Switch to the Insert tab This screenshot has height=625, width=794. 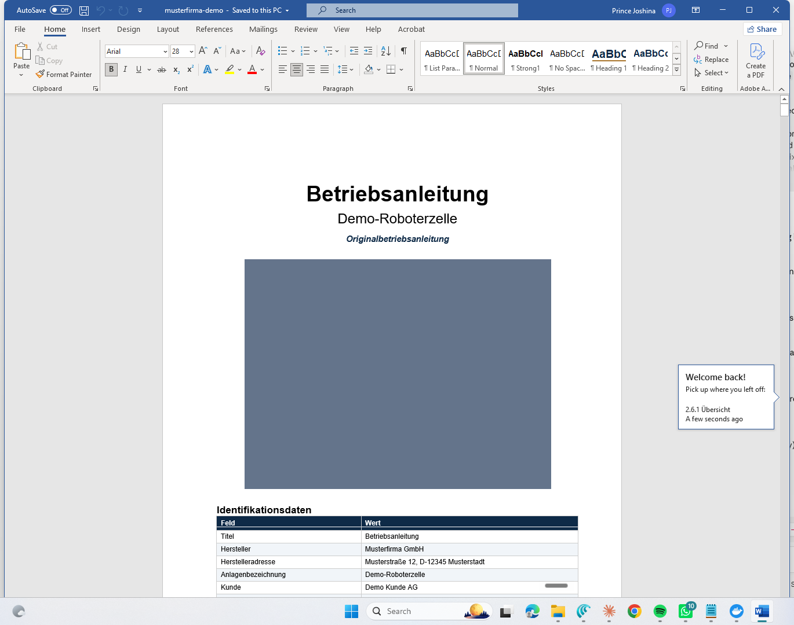tap(91, 29)
